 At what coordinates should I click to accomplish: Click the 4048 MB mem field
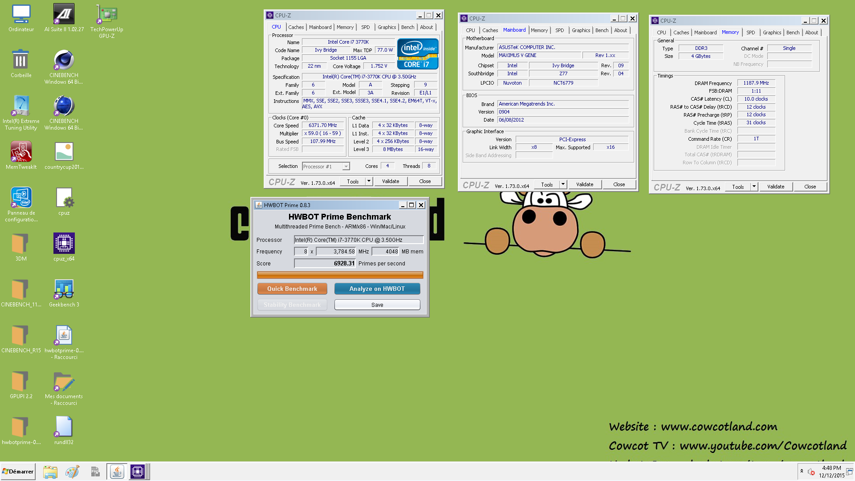point(385,251)
